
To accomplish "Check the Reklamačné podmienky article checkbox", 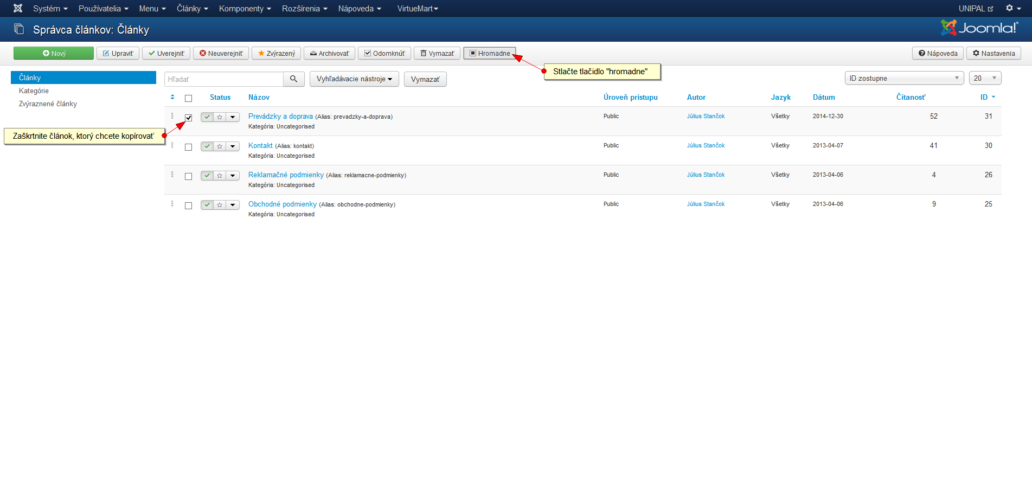I will [188, 176].
